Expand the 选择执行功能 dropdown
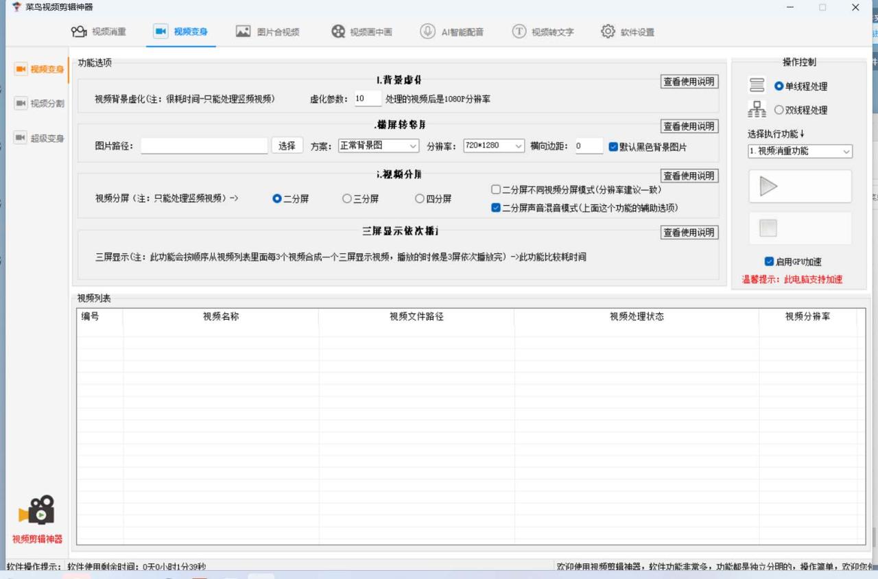 click(799, 152)
